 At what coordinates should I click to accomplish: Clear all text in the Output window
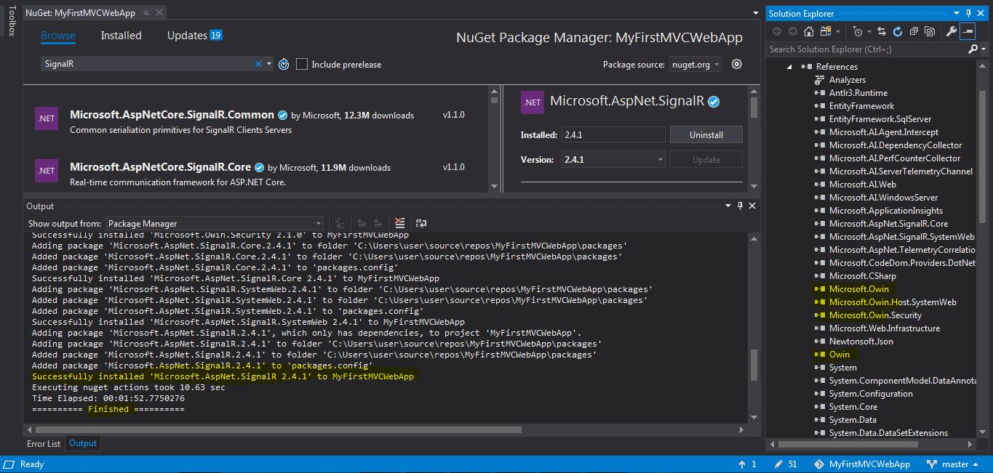coord(399,223)
